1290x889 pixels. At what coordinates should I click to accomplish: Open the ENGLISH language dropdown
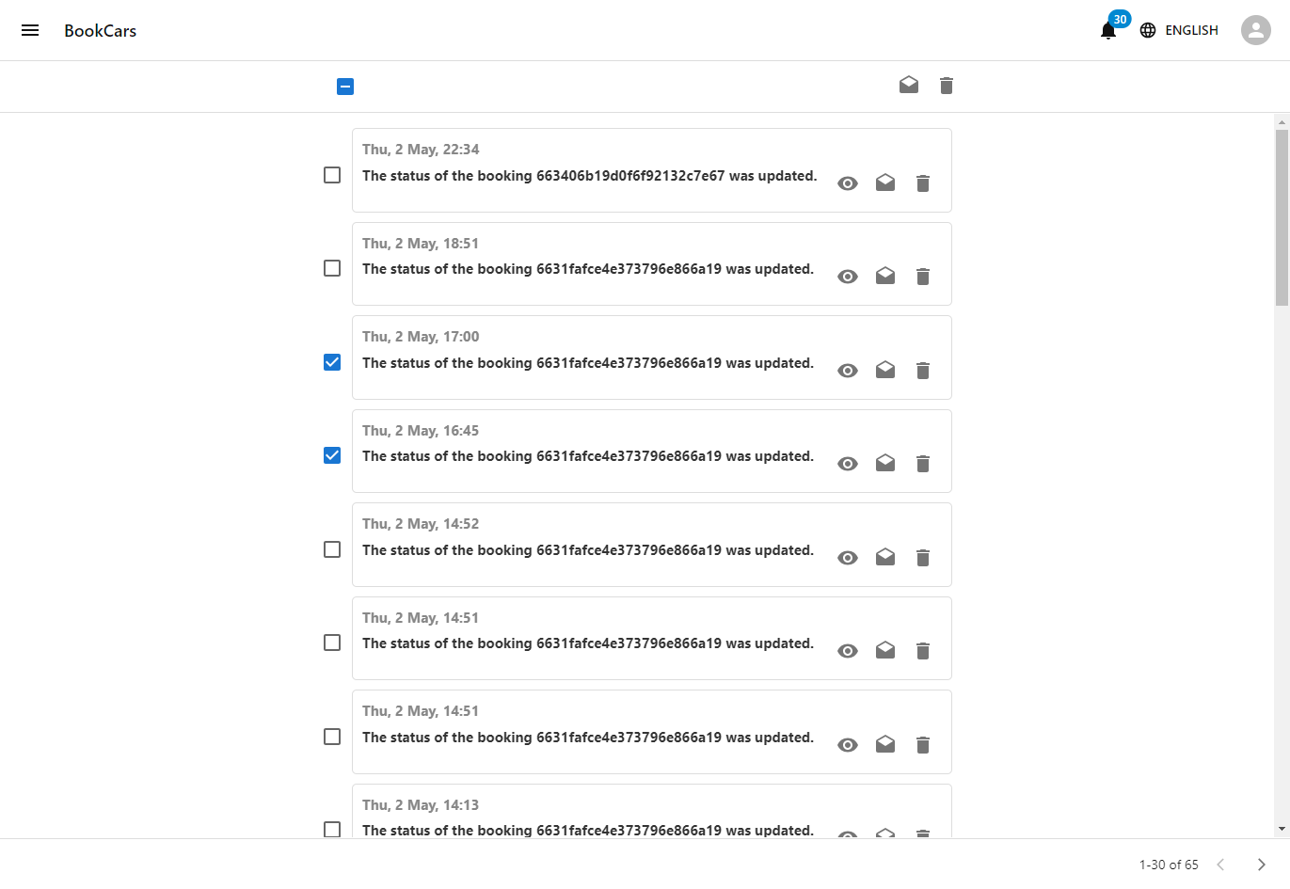tap(1179, 30)
